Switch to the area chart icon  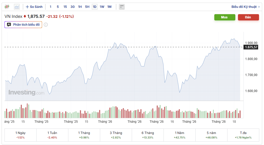pos(17,7)
